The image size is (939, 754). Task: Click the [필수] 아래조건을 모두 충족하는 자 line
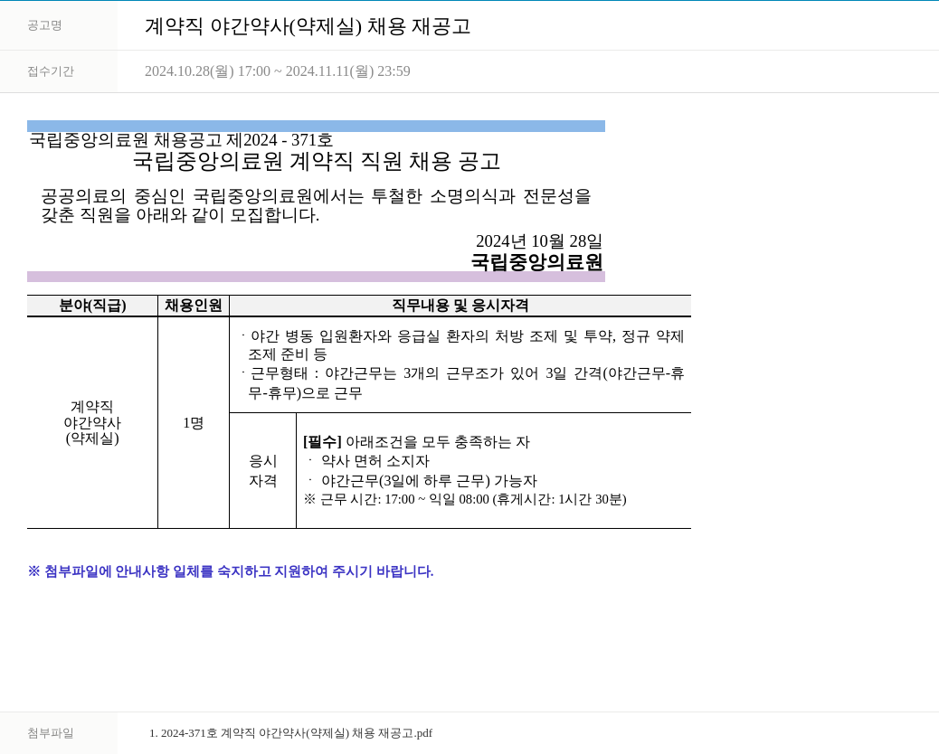tap(416, 442)
